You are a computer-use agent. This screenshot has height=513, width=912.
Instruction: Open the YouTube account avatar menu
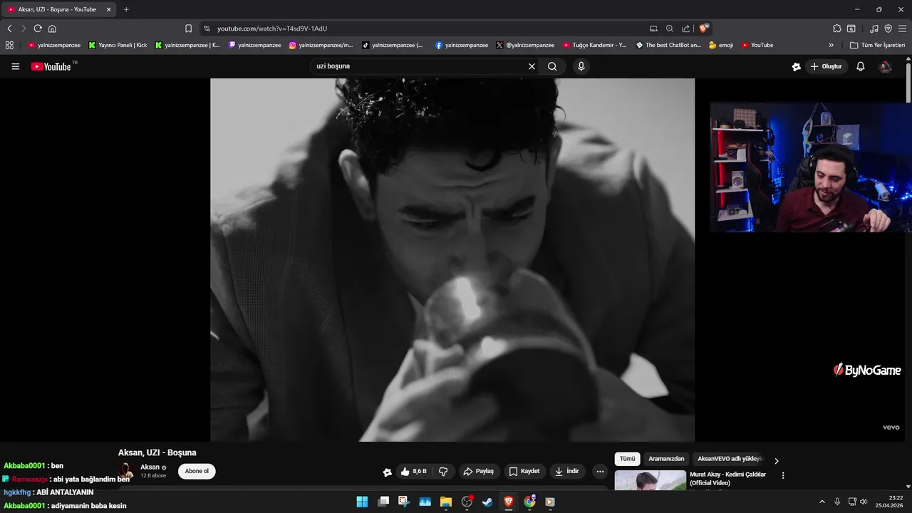pos(886,66)
